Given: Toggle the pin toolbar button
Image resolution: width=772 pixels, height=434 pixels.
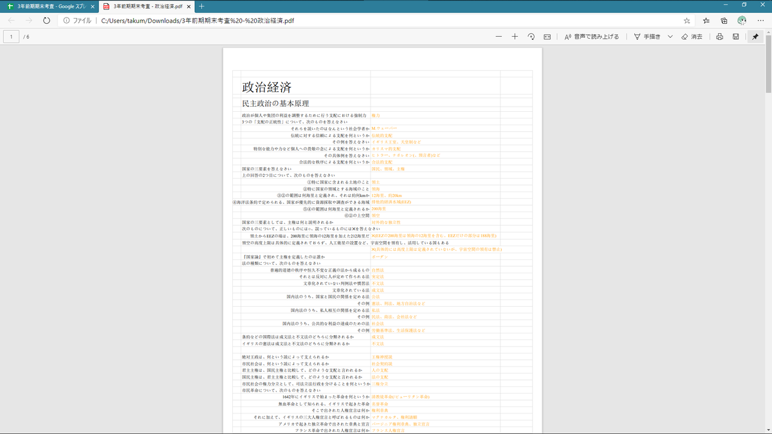Looking at the screenshot, I should (x=755, y=37).
